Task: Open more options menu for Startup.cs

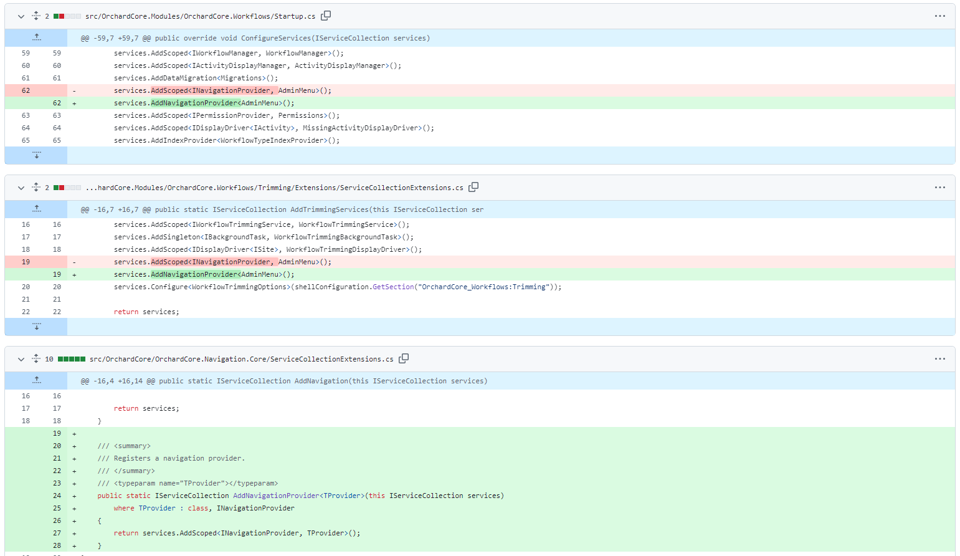Action: coord(939,16)
